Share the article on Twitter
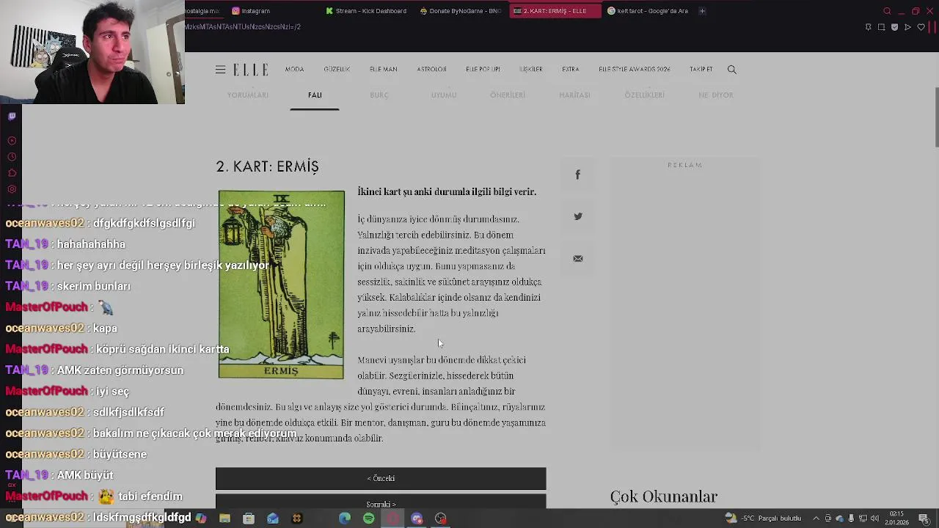 coord(578,216)
